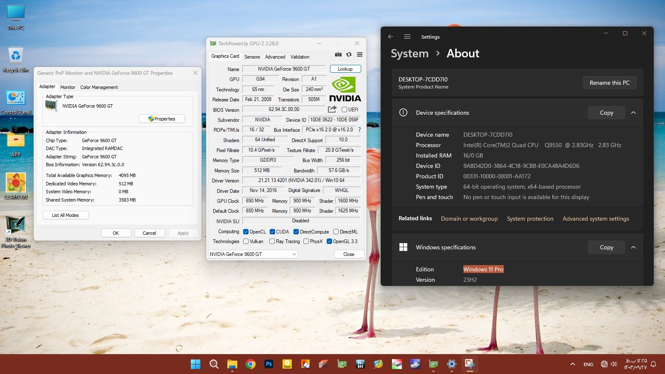Image resolution: width=665 pixels, height=374 pixels.
Task: Open Photoshop from the taskbar
Action: 269,364
